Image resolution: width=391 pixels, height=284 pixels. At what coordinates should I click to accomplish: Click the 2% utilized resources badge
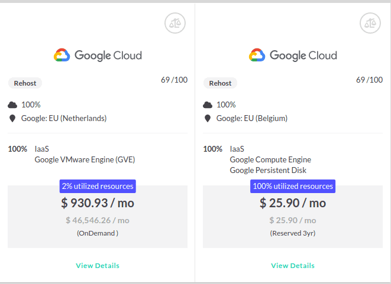pyautogui.click(x=98, y=186)
